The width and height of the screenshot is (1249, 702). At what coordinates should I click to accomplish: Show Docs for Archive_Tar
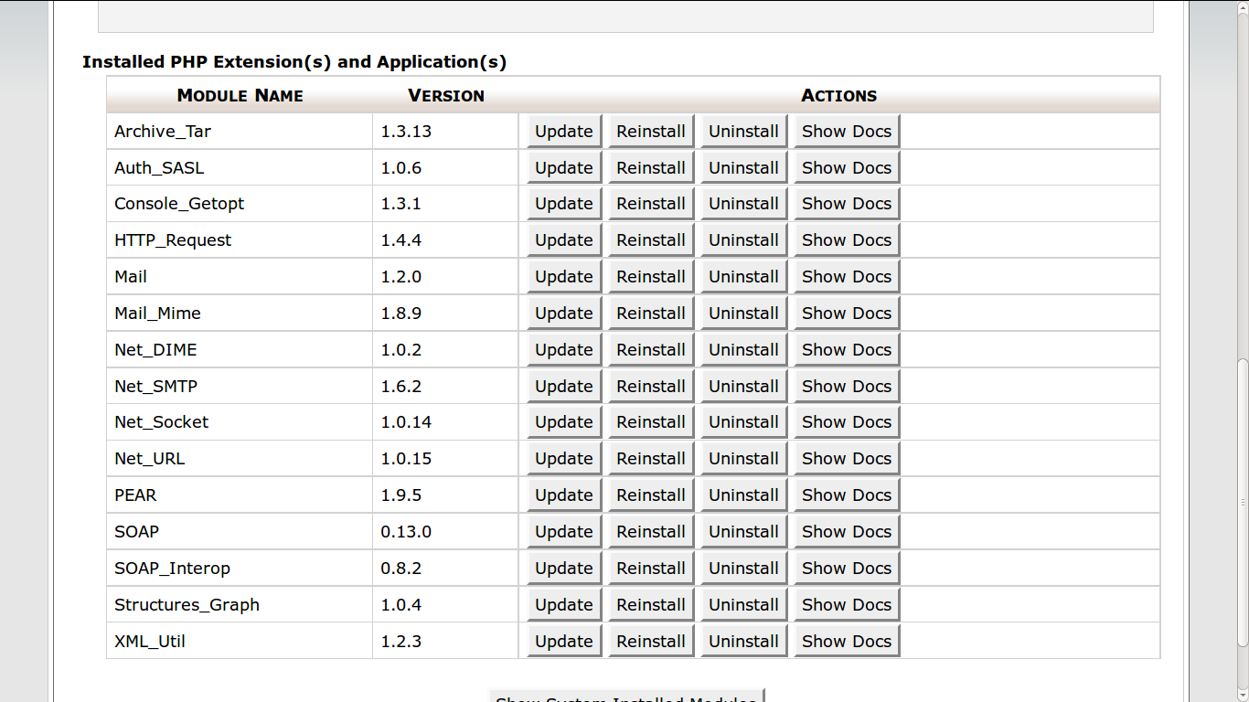[x=847, y=131]
